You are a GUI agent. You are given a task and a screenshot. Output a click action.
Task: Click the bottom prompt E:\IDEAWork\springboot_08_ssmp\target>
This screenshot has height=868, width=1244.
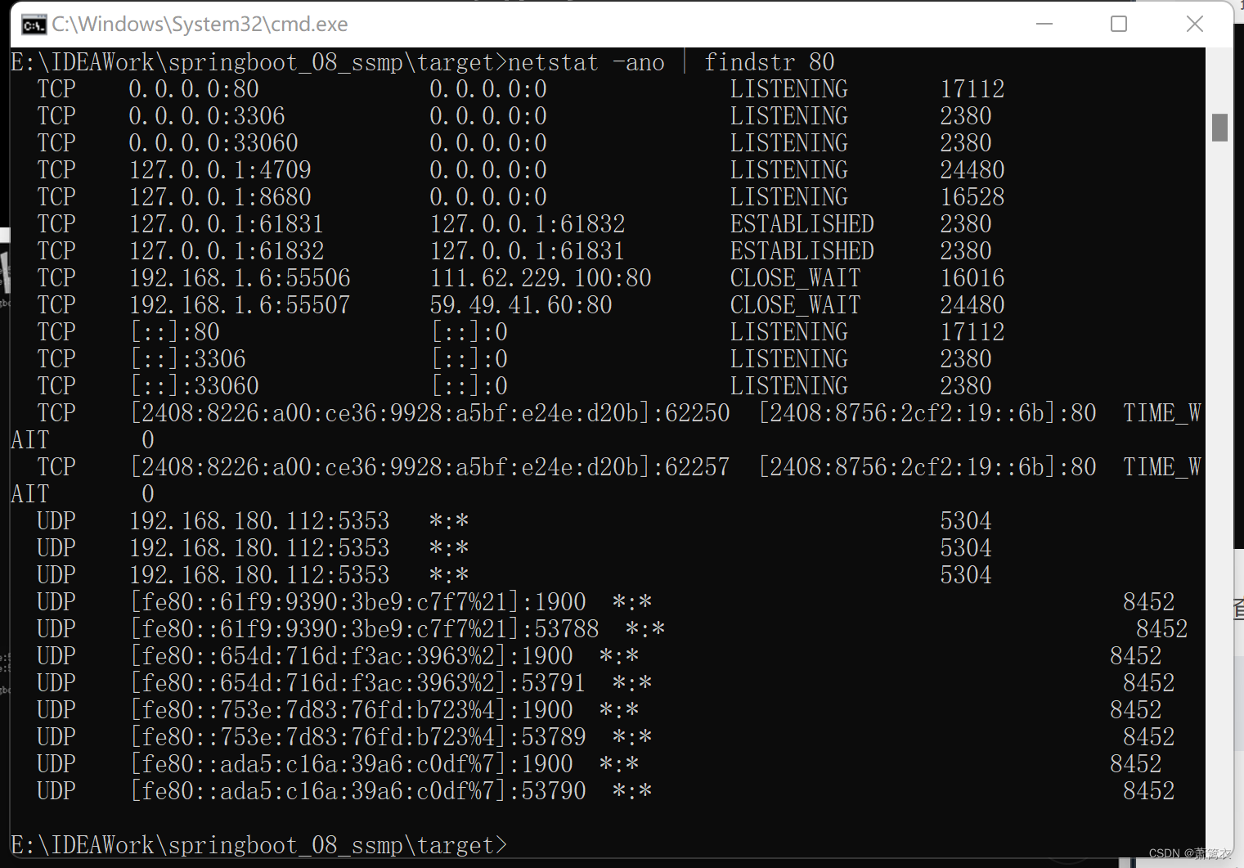pos(258,845)
